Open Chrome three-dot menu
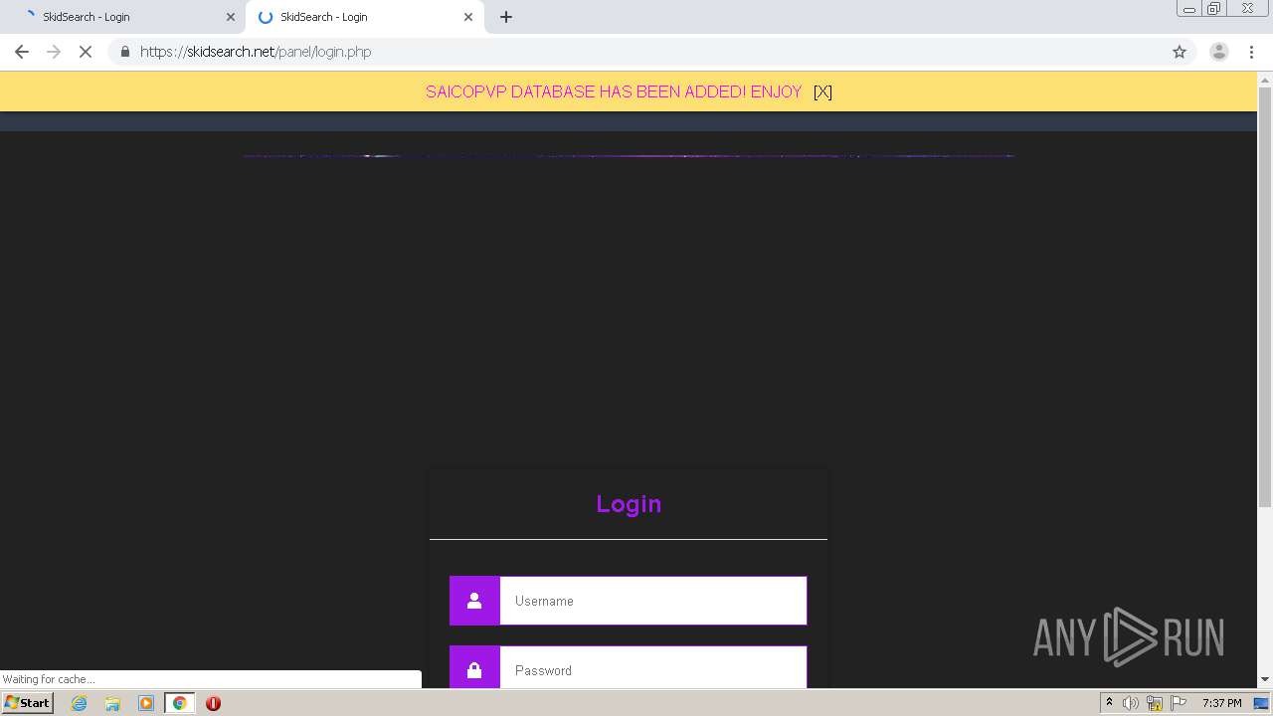 click(1252, 52)
